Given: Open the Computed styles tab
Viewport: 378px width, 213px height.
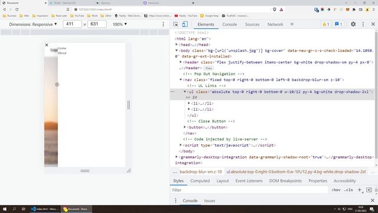Looking at the screenshot, I should coord(200,181).
